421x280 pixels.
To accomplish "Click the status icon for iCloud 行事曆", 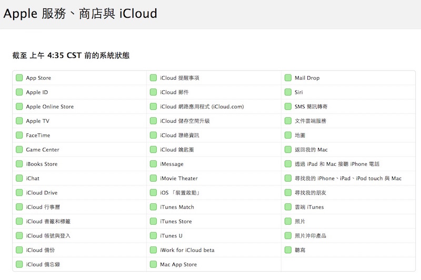I will (19, 207).
